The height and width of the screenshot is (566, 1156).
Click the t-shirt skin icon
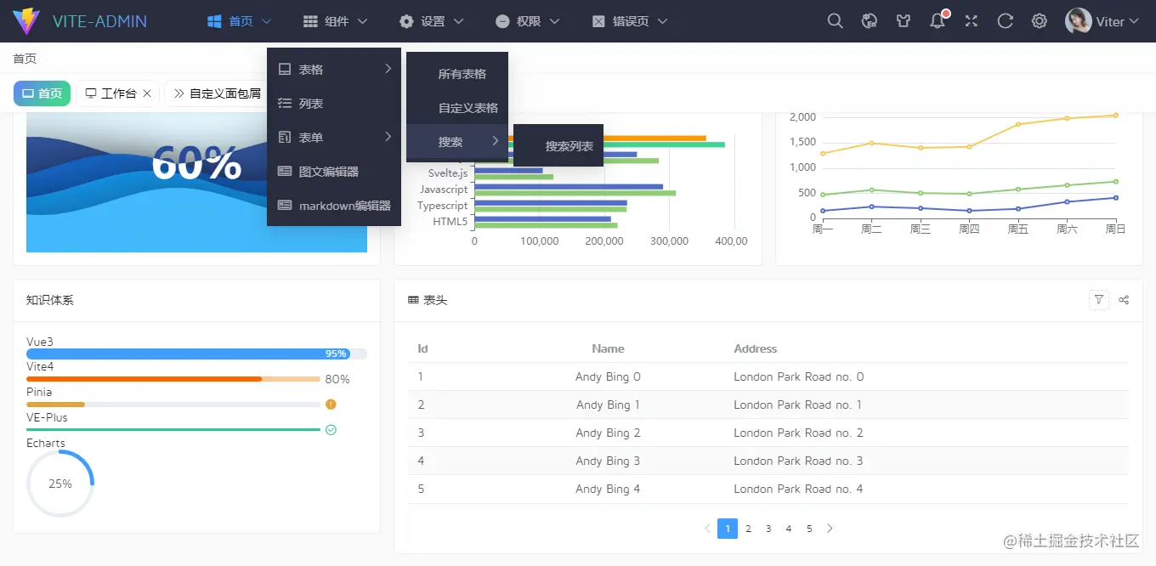click(904, 21)
